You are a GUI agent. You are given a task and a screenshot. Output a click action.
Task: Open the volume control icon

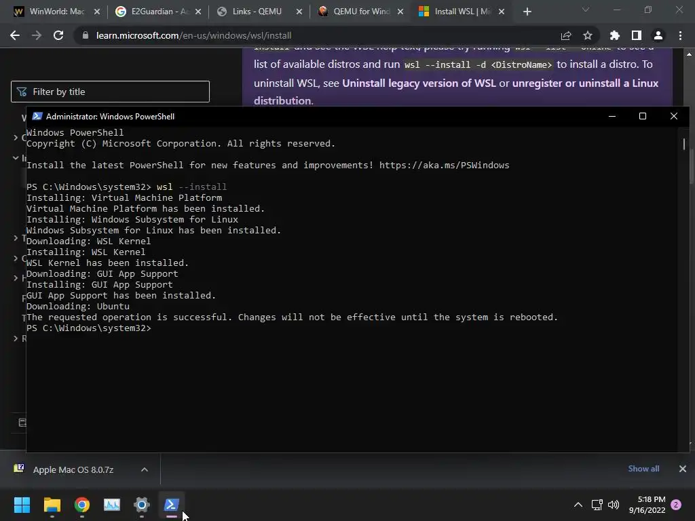click(x=614, y=505)
